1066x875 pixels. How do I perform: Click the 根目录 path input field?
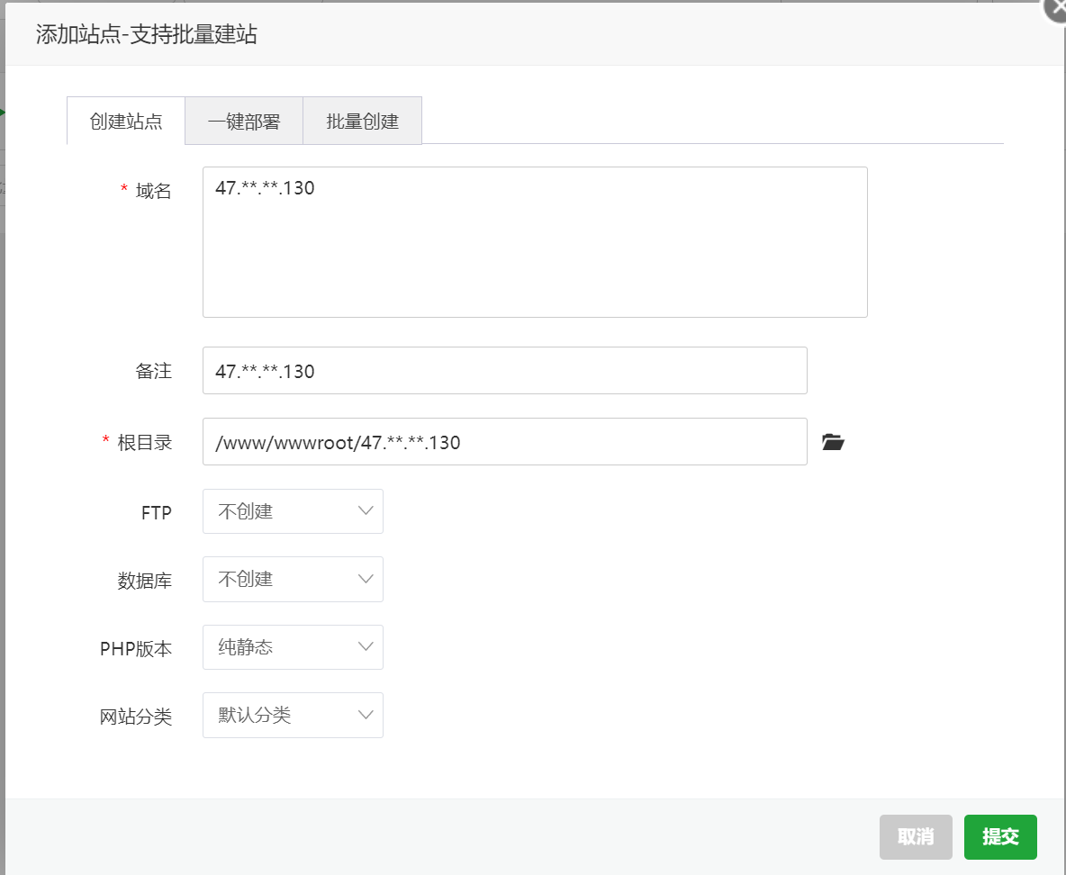point(504,442)
